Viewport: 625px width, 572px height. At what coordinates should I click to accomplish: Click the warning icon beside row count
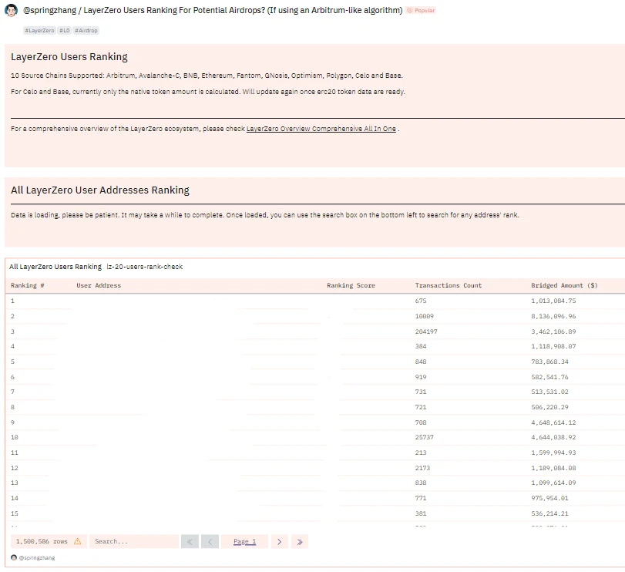(77, 542)
